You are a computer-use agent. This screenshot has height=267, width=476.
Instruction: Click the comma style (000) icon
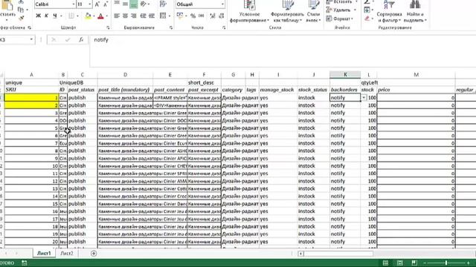(x=202, y=16)
